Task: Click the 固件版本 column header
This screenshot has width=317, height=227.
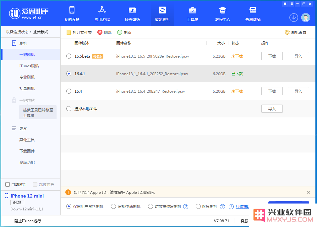Action: 82,43
